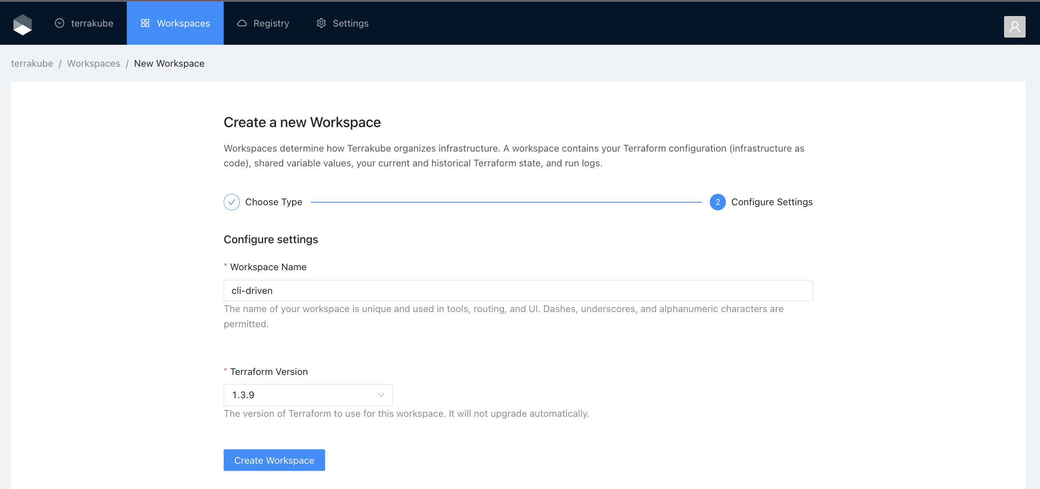Focus the Workspace Name input field
Viewport: 1040px width, 489px height.
518,291
